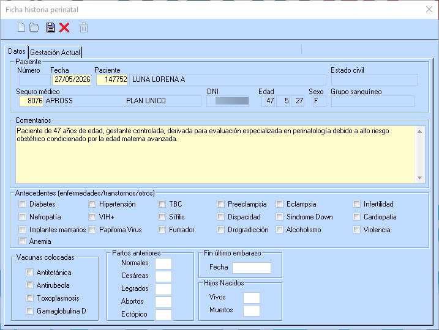The image size is (439, 330).
Task: Click the Normales partos input box
Action: [x=163, y=263]
